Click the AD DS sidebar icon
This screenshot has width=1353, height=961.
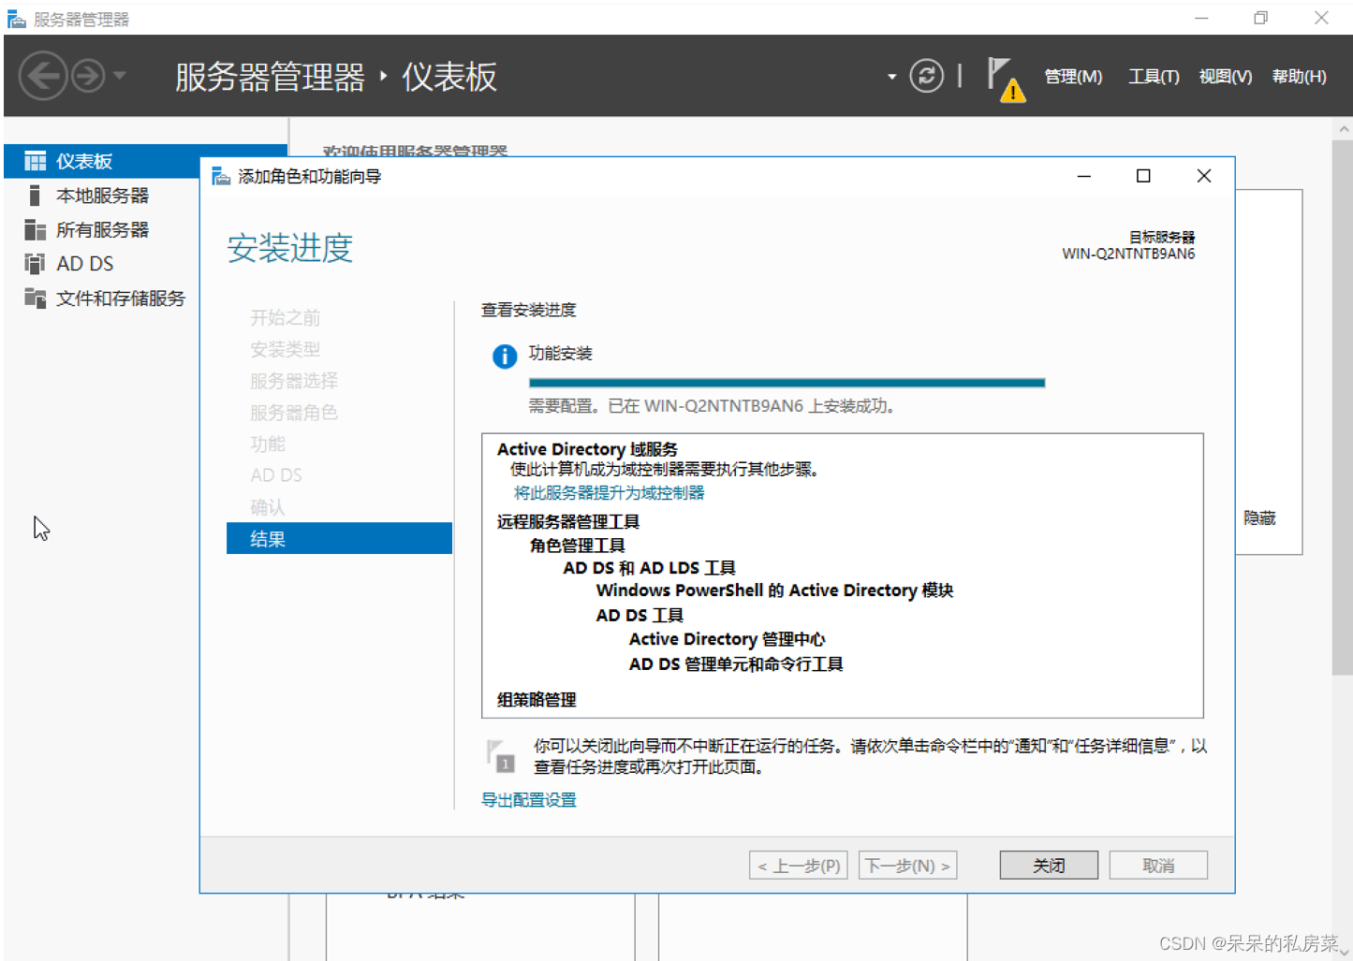pos(35,264)
